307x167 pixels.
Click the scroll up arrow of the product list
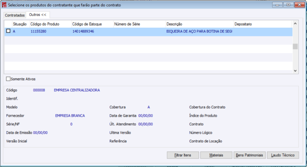[x=295, y=24]
